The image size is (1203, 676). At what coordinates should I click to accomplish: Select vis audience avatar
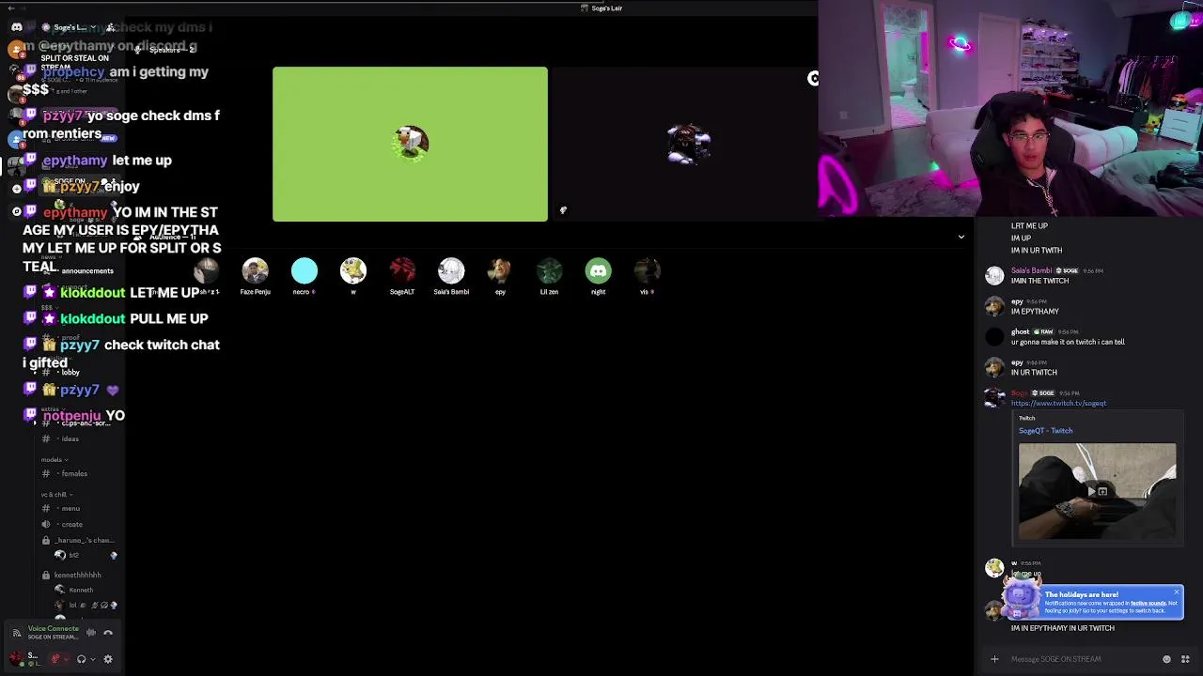[x=647, y=271]
